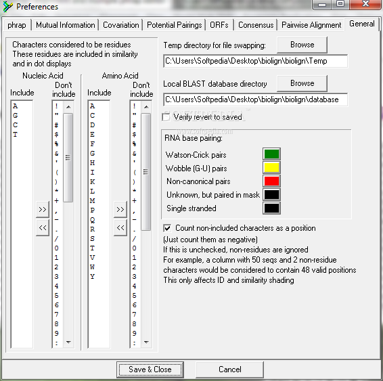The height and width of the screenshot is (381, 383).
Task: Browse for Temp directory
Action: (302, 45)
